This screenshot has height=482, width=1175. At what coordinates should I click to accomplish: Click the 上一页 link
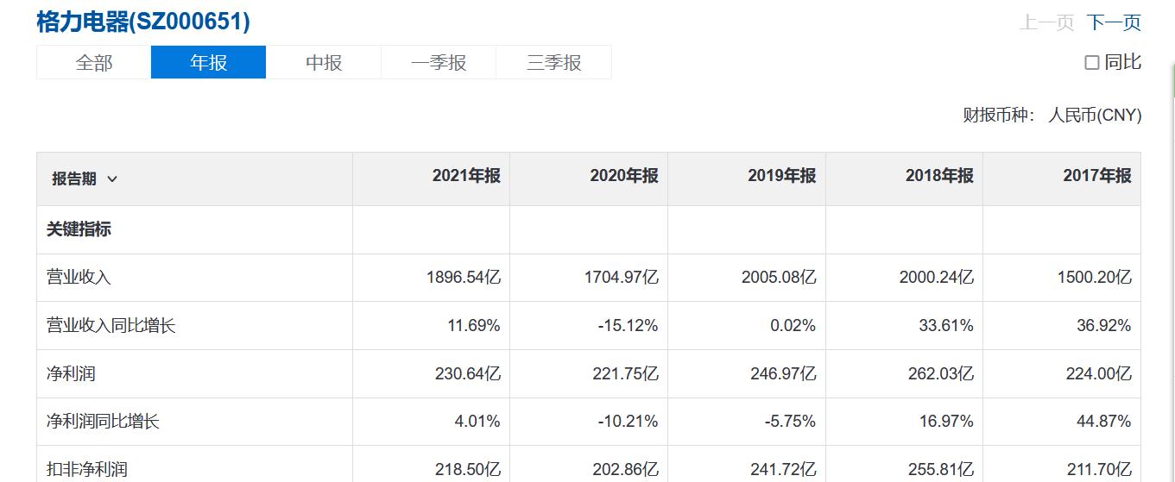(1046, 22)
